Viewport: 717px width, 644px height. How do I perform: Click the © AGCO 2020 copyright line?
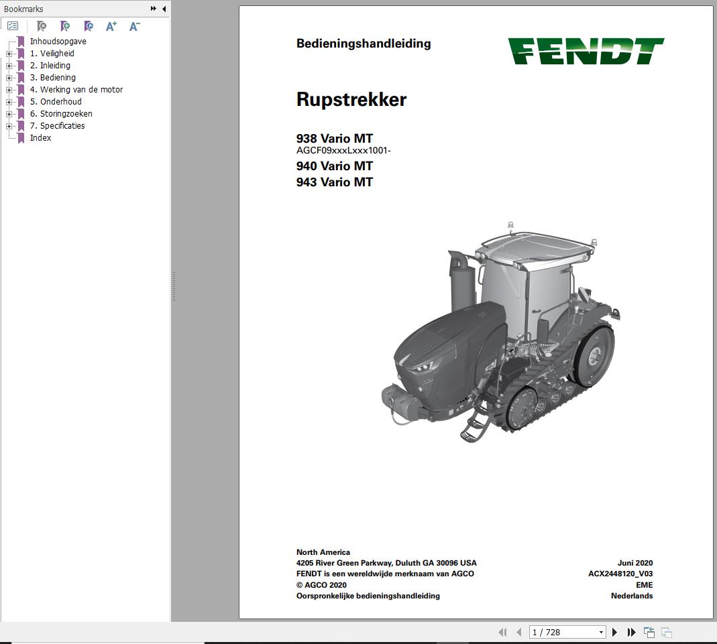pyautogui.click(x=321, y=585)
